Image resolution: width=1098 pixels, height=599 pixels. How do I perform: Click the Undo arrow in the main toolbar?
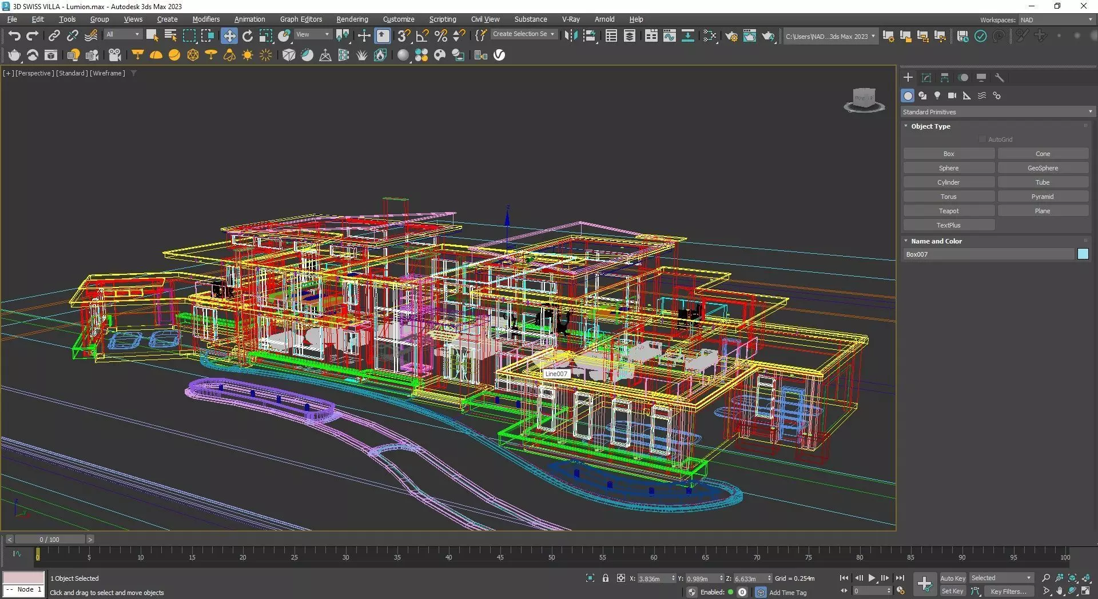coord(14,36)
